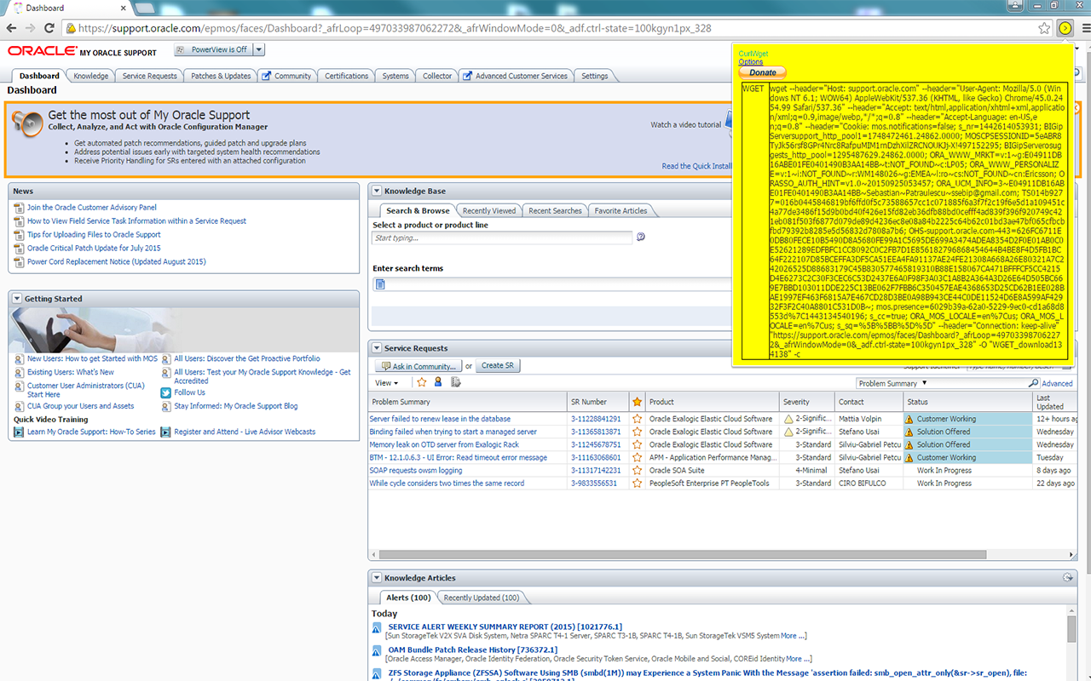Click the product or product line input field
The width and height of the screenshot is (1091, 681).
pos(502,238)
